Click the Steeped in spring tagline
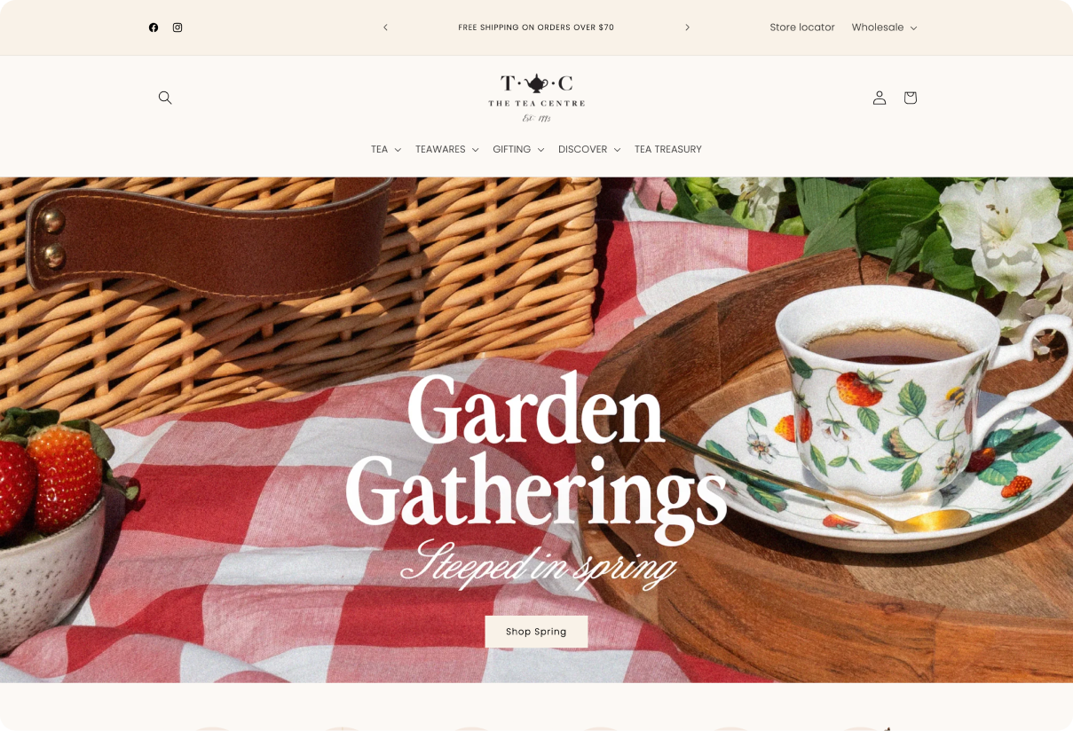 [x=538, y=563]
